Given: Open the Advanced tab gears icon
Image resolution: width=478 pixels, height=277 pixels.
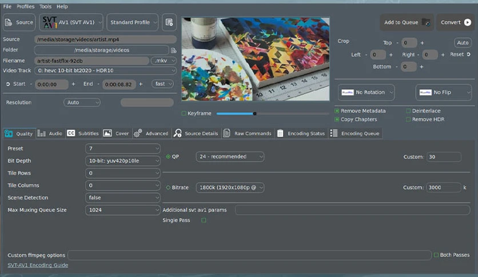Looking at the screenshot, I should [x=138, y=133].
